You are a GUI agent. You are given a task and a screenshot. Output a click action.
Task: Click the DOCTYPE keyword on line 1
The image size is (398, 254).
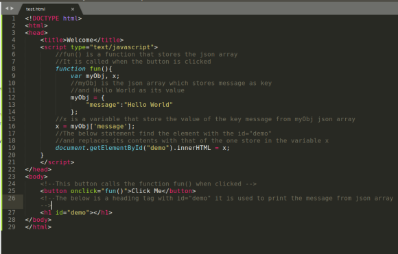(46, 18)
